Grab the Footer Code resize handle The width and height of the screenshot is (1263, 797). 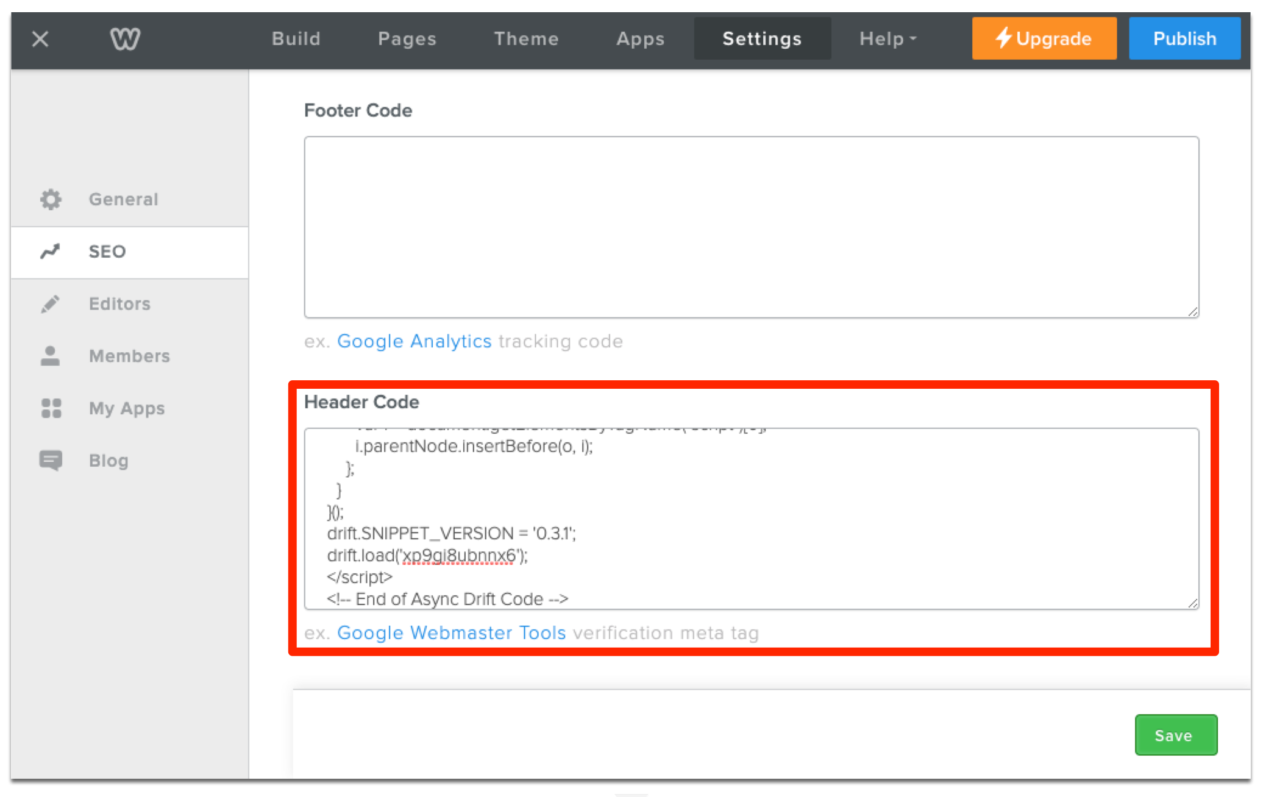1193,311
